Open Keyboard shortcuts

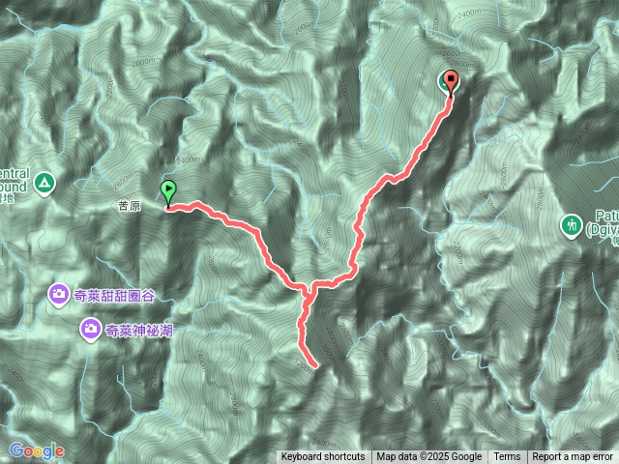coord(323,457)
